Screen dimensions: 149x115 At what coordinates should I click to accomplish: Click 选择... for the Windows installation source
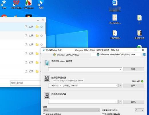click(134, 69)
